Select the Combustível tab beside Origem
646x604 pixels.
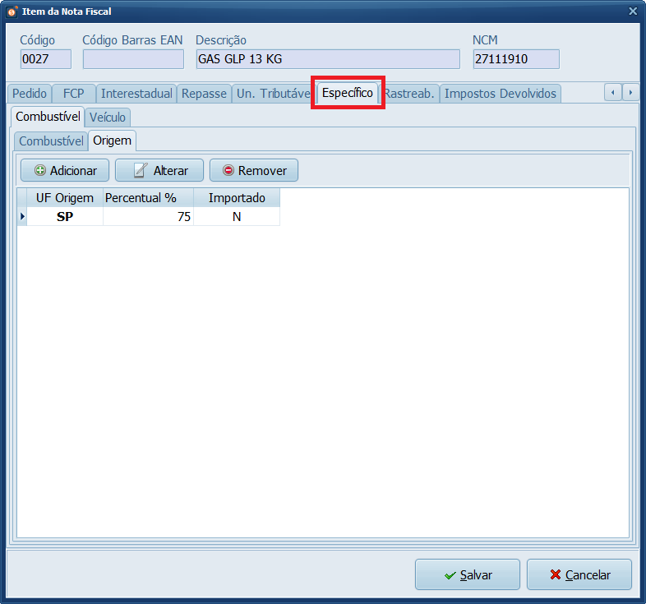click(x=51, y=141)
